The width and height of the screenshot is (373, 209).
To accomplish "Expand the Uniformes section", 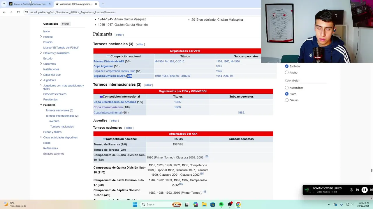I will (x=41, y=64).
